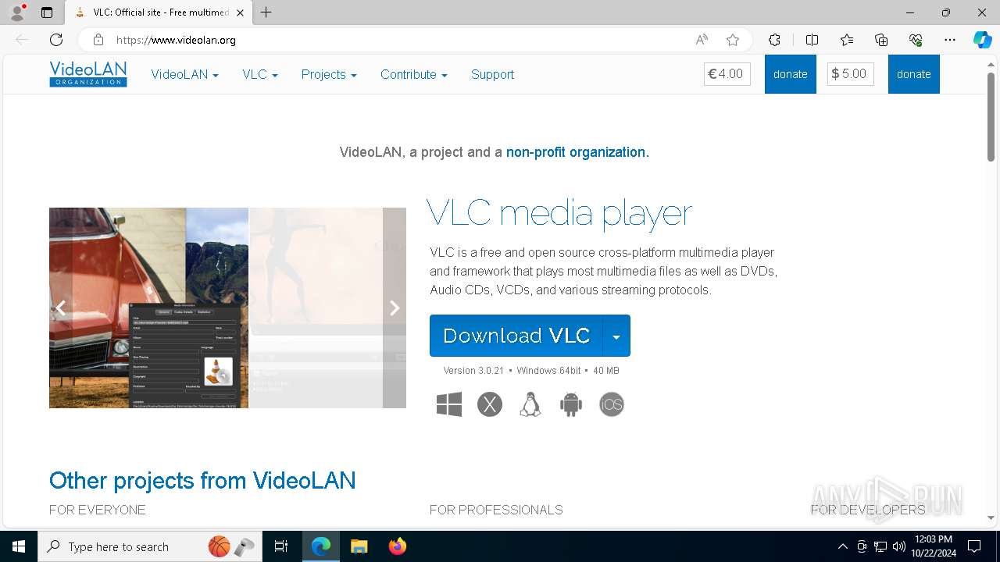Click the dollar 5.00 donation amount field

851,74
